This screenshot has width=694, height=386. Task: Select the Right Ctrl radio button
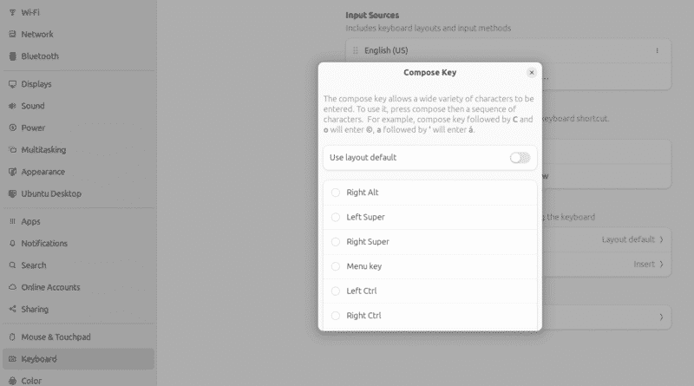point(336,316)
